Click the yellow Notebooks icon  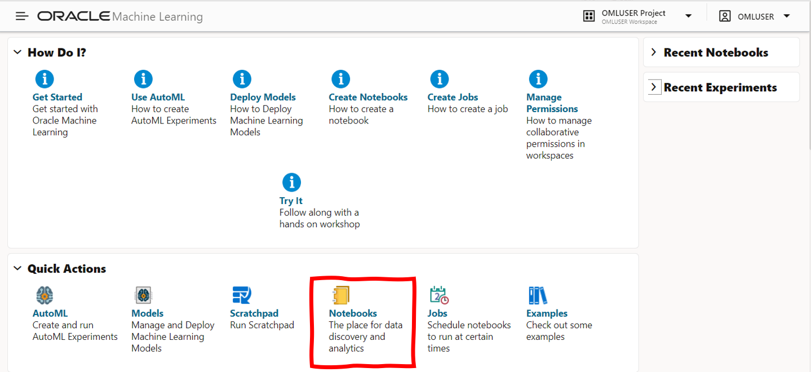341,295
